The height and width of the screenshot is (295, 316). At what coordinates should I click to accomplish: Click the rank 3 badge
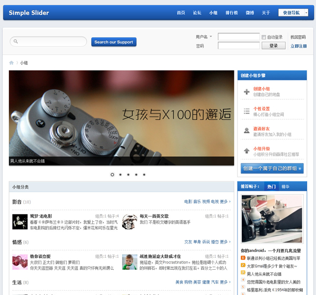tap(243, 273)
